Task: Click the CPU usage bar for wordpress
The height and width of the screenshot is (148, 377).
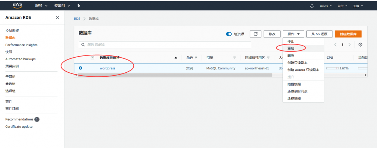Action: (x=332, y=68)
